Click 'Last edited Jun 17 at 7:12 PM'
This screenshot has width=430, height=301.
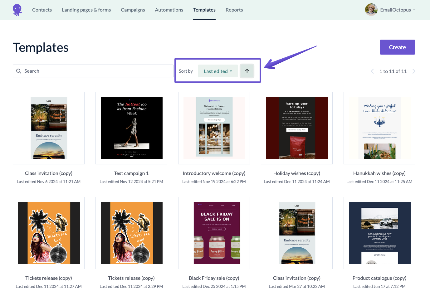pyautogui.click(x=379, y=286)
